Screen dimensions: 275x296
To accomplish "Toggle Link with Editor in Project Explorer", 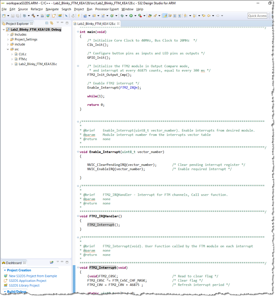I will coord(52,23).
